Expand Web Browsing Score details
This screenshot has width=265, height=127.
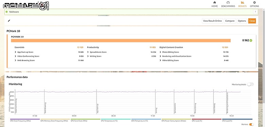(15, 60)
